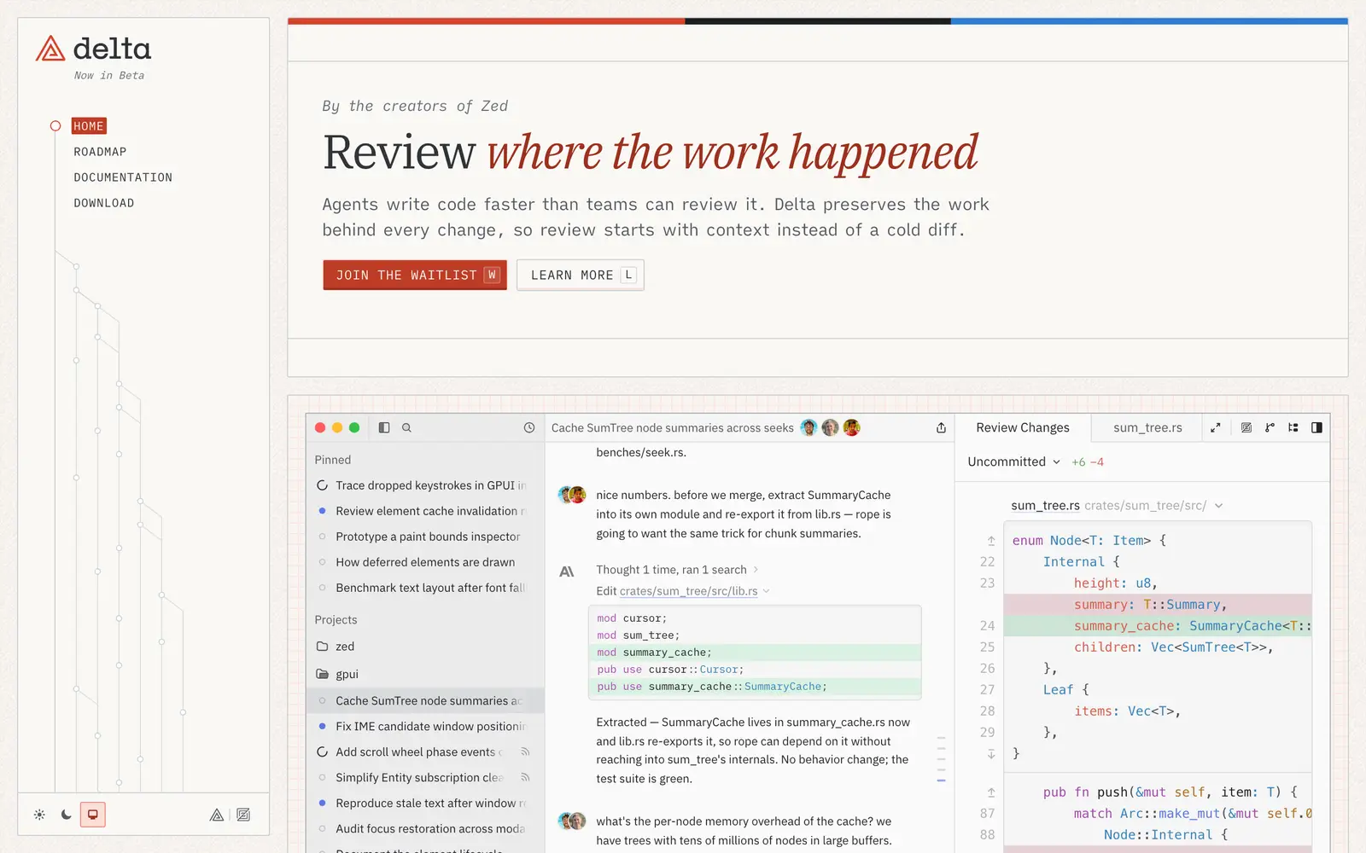Expand diff context below line 29
Viewport: 1366px width, 853px height.
coord(990,754)
